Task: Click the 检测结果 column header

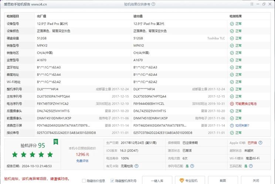Action: tap(236, 16)
